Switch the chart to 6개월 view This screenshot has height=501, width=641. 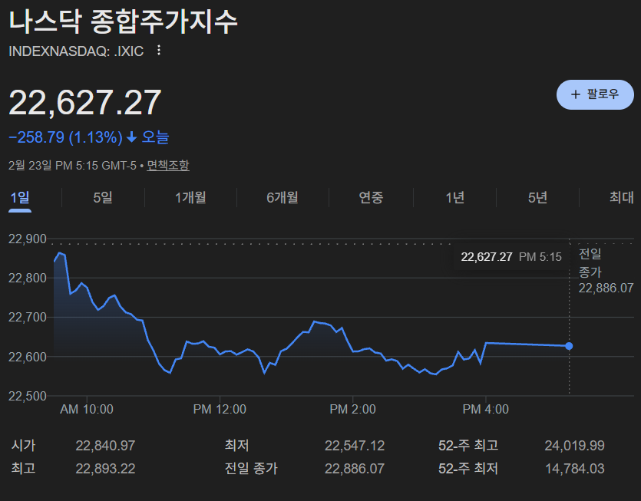pos(283,197)
